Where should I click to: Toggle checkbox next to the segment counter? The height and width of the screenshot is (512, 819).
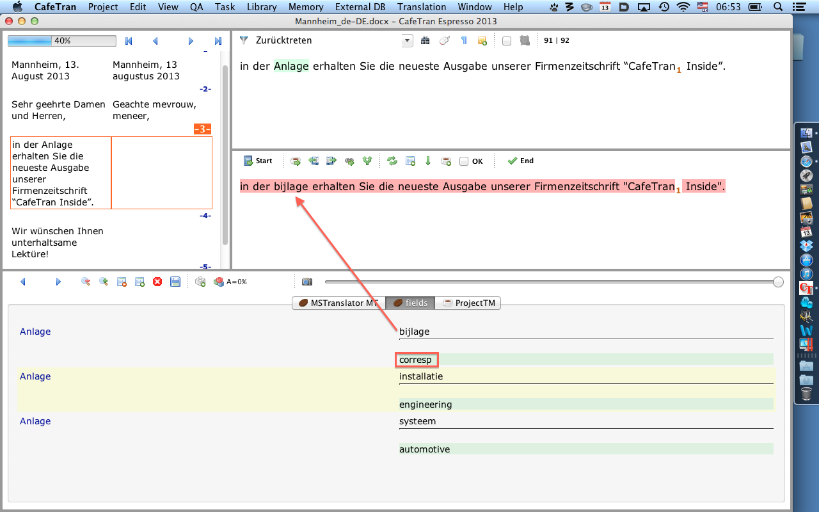507,41
